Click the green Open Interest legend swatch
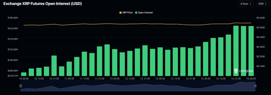 (x=136, y=13)
